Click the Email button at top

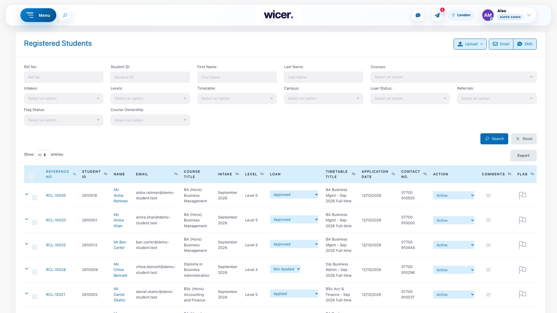(501, 44)
